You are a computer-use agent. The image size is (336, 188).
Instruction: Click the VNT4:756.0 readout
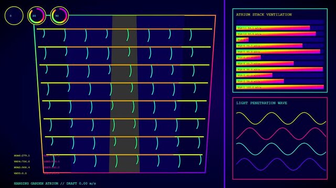[21, 161]
